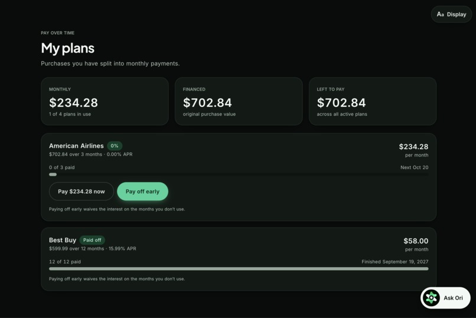Screen dimensions: 476x318
Task: Click "$599.99 over 12 months · 15.99% APR"
Action: [x=93, y=248]
